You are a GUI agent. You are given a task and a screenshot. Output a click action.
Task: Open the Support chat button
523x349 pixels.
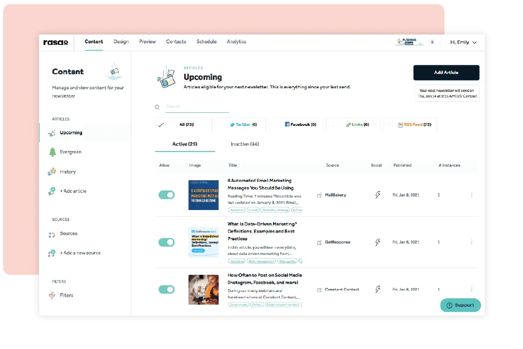[460, 305]
